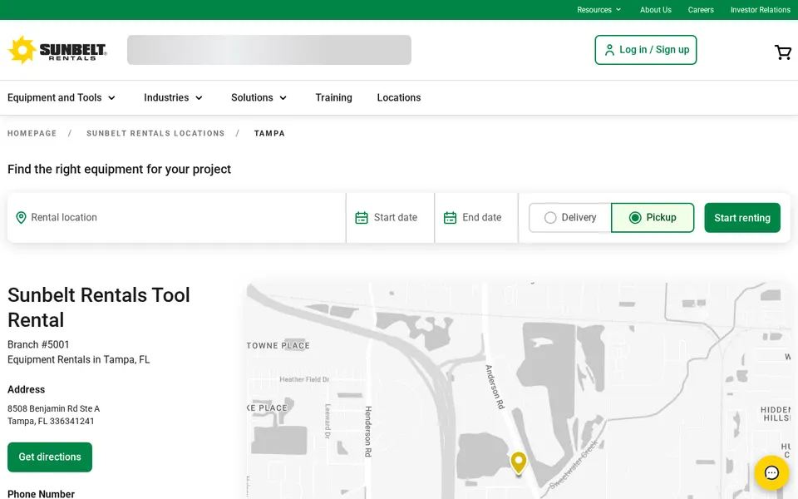Open the Careers link
The height and width of the screenshot is (499, 798).
[701, 10]
